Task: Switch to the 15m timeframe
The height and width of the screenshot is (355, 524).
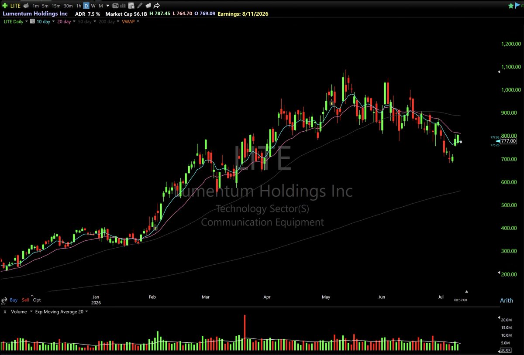Action: pyautogui.click(x=56, y=6)
